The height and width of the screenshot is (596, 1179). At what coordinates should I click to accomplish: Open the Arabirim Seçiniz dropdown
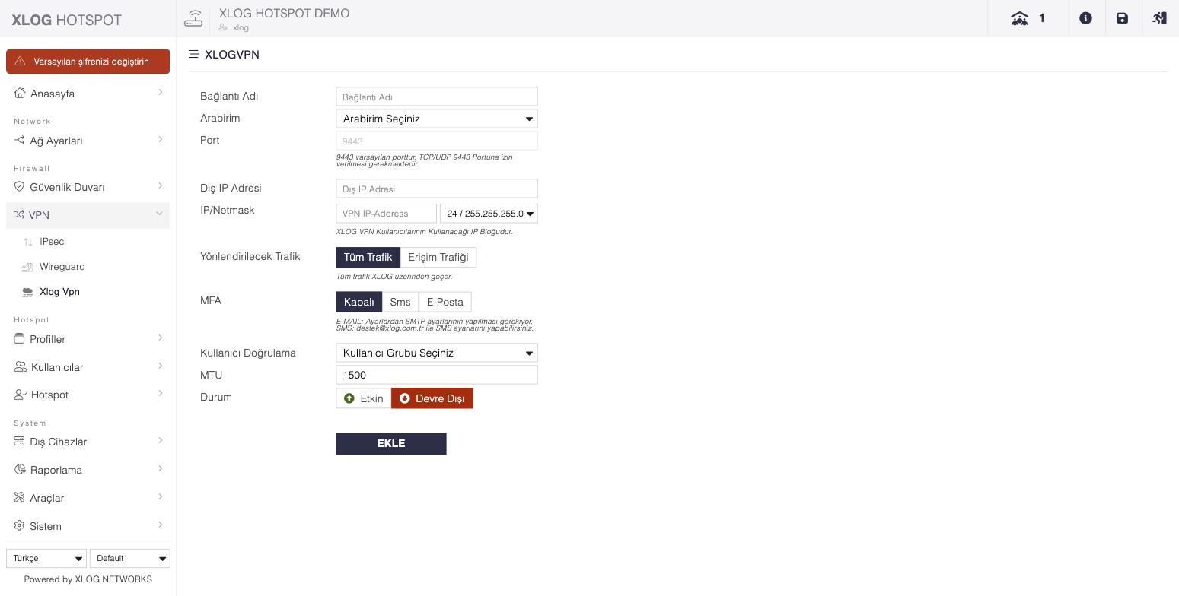[x=437, y=119]
